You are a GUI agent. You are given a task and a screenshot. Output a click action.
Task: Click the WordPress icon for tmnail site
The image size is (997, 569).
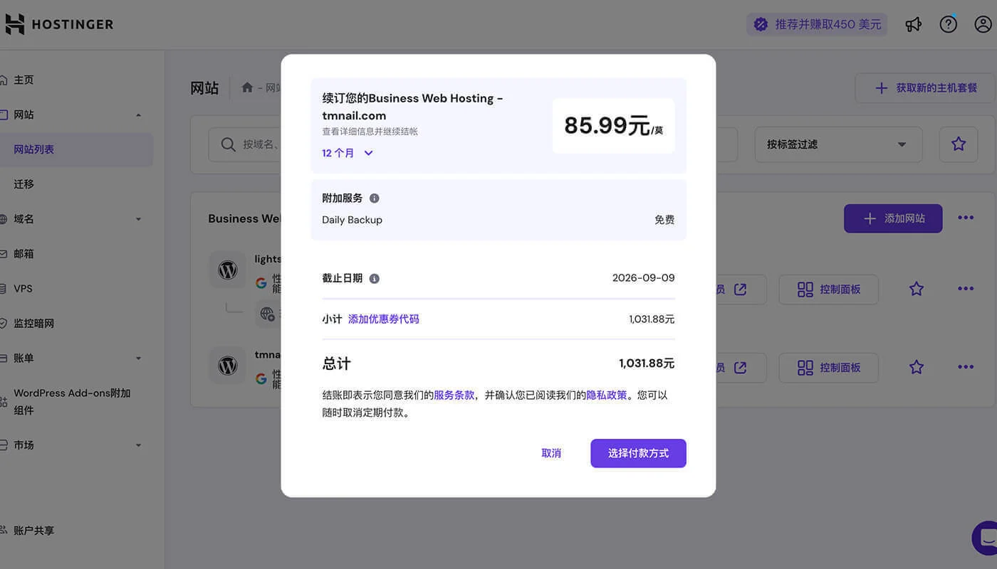tap(227, 365)
